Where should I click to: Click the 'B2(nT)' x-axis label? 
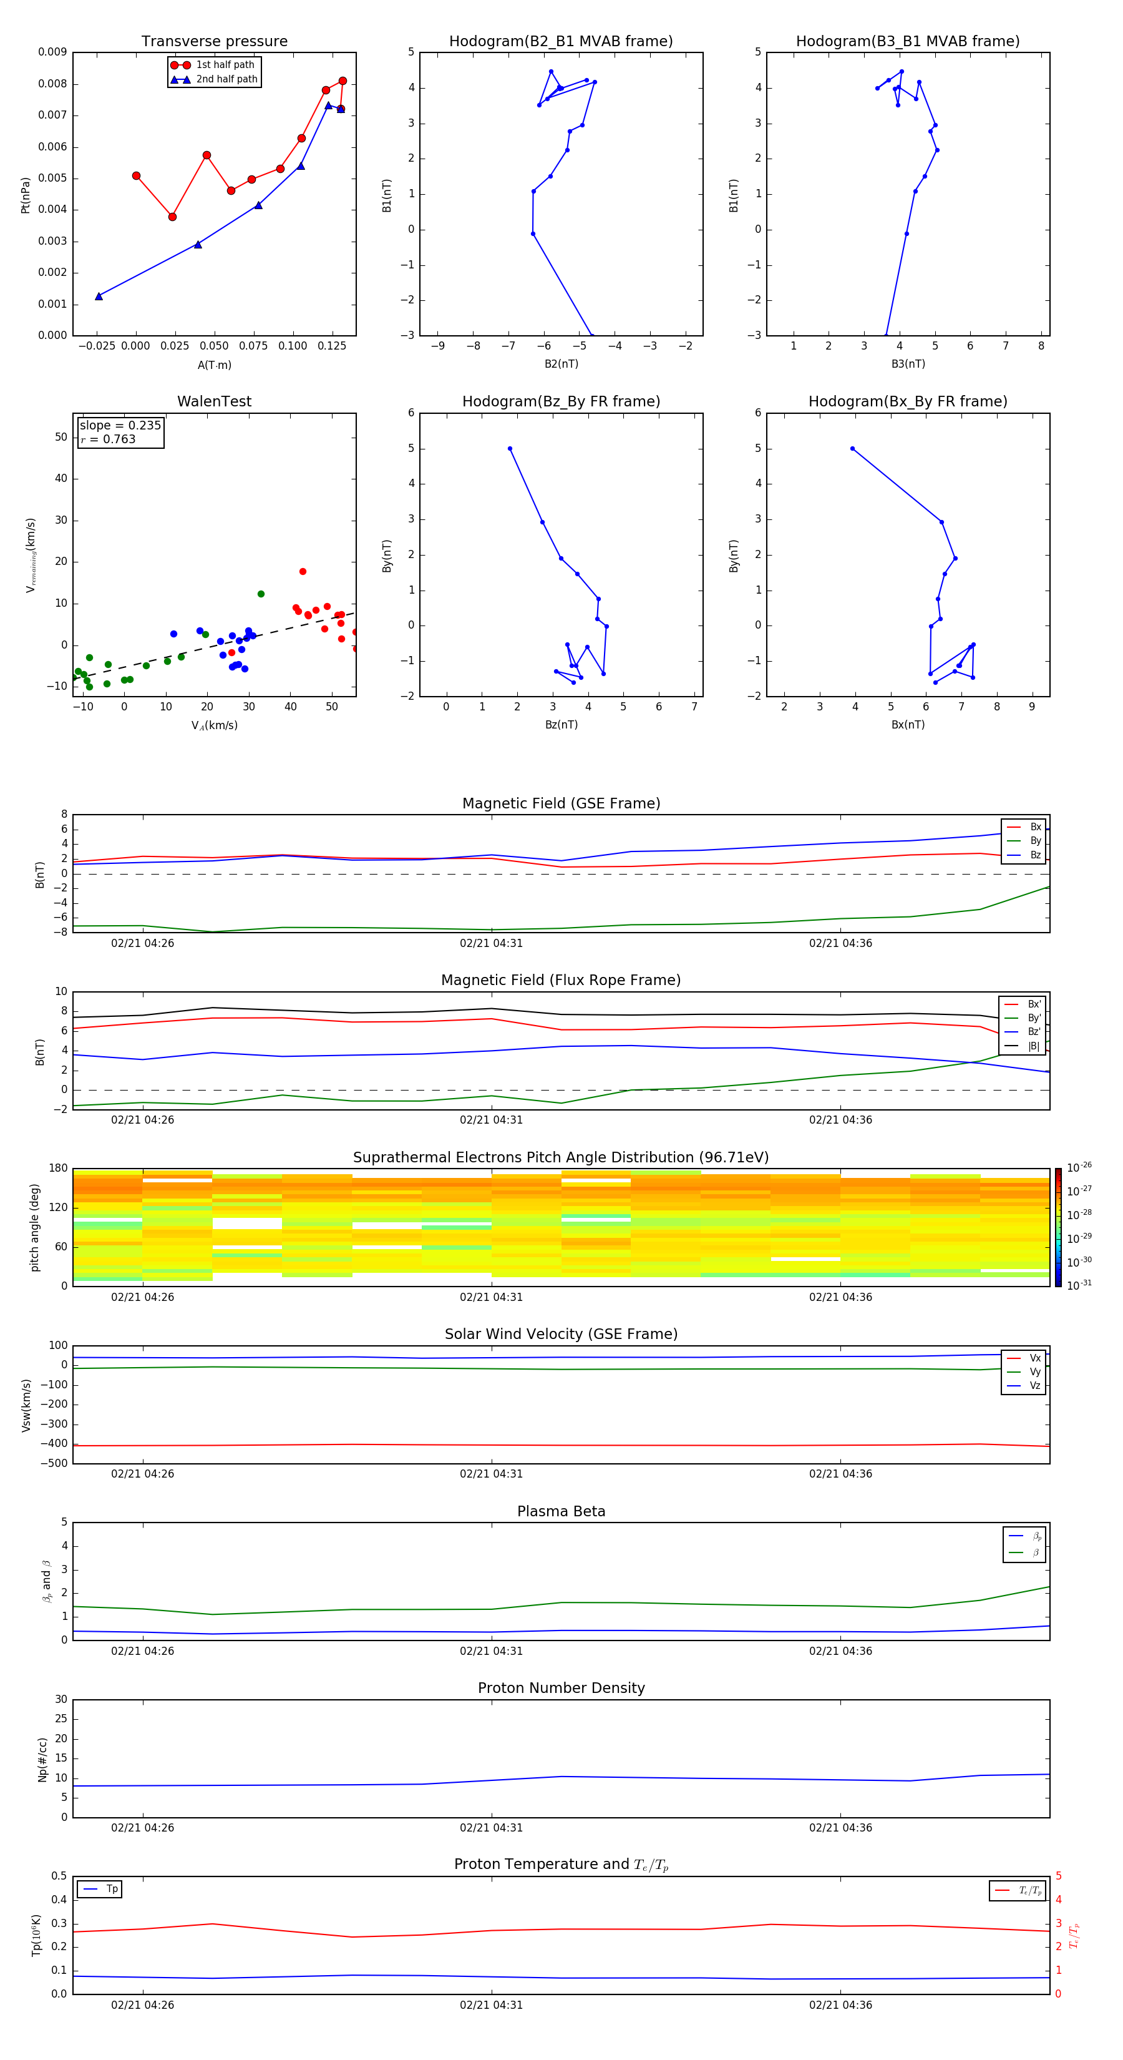click(x=561, y=364)
